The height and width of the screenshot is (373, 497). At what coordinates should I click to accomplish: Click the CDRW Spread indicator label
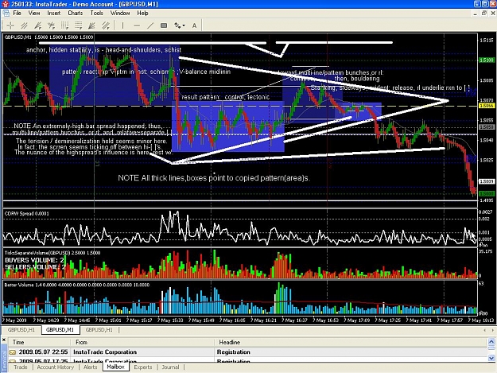tap(26, 214)
